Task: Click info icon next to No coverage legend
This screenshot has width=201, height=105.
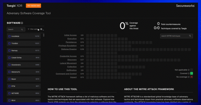Action: [x=189, y=77]
